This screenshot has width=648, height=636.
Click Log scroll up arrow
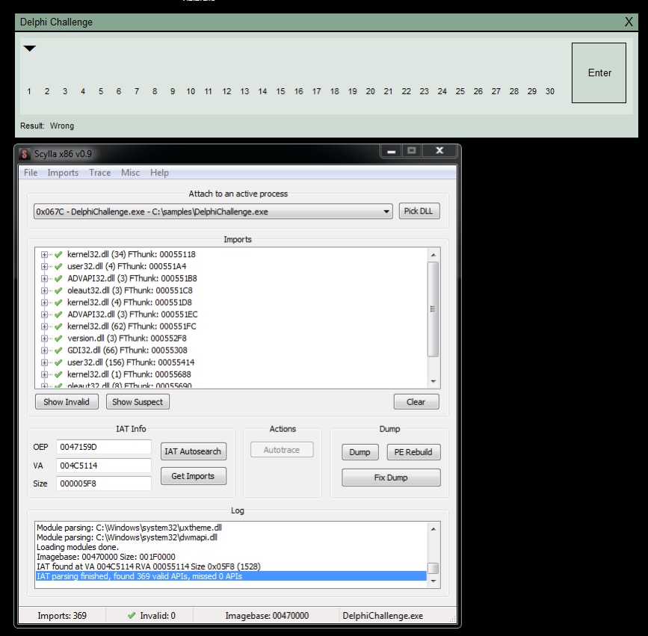tap(433, 529)
